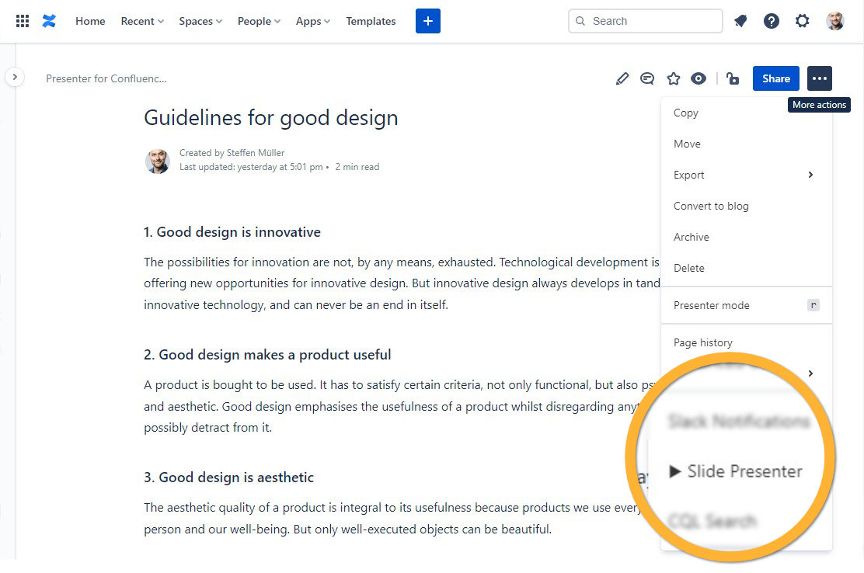The width and height of the screenshot is (864, 573).
Task: Click the blue Share button
Action: tap(775, 78)
